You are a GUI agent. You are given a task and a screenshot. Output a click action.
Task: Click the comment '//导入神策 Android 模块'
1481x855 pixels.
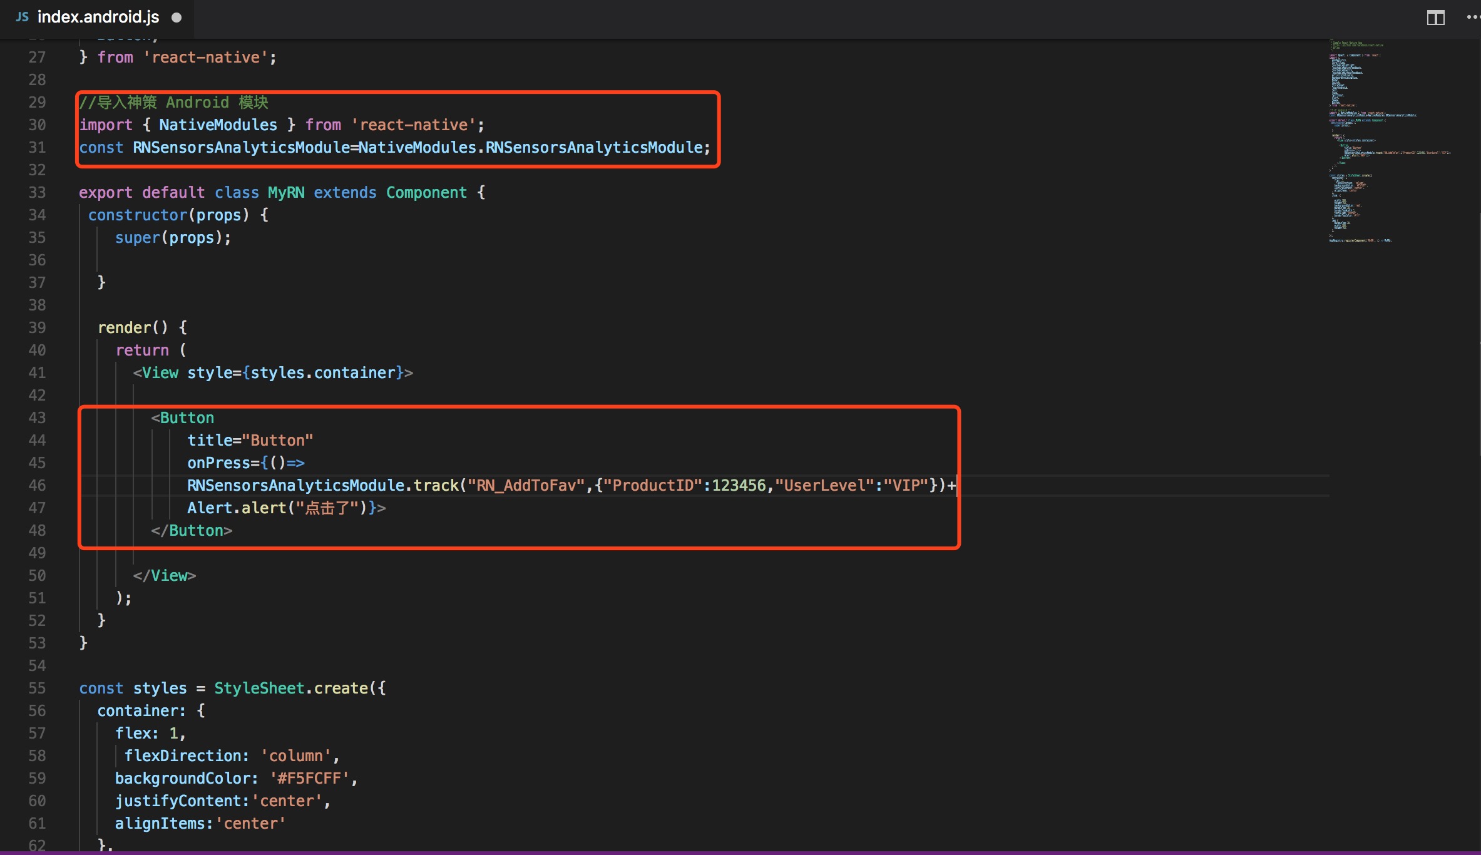(x=173, y=102)
